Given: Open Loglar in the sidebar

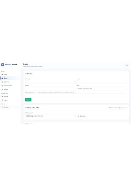Looking at the screenshot, I should pyautogui.click(x=10, y=100).
